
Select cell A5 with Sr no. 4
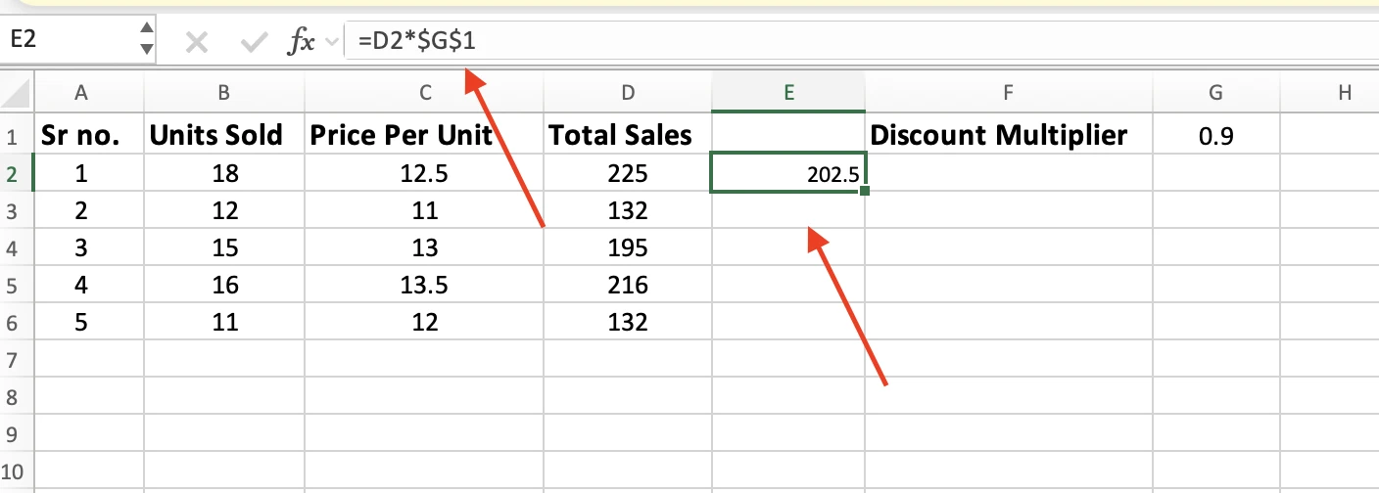tap(88, 285)
